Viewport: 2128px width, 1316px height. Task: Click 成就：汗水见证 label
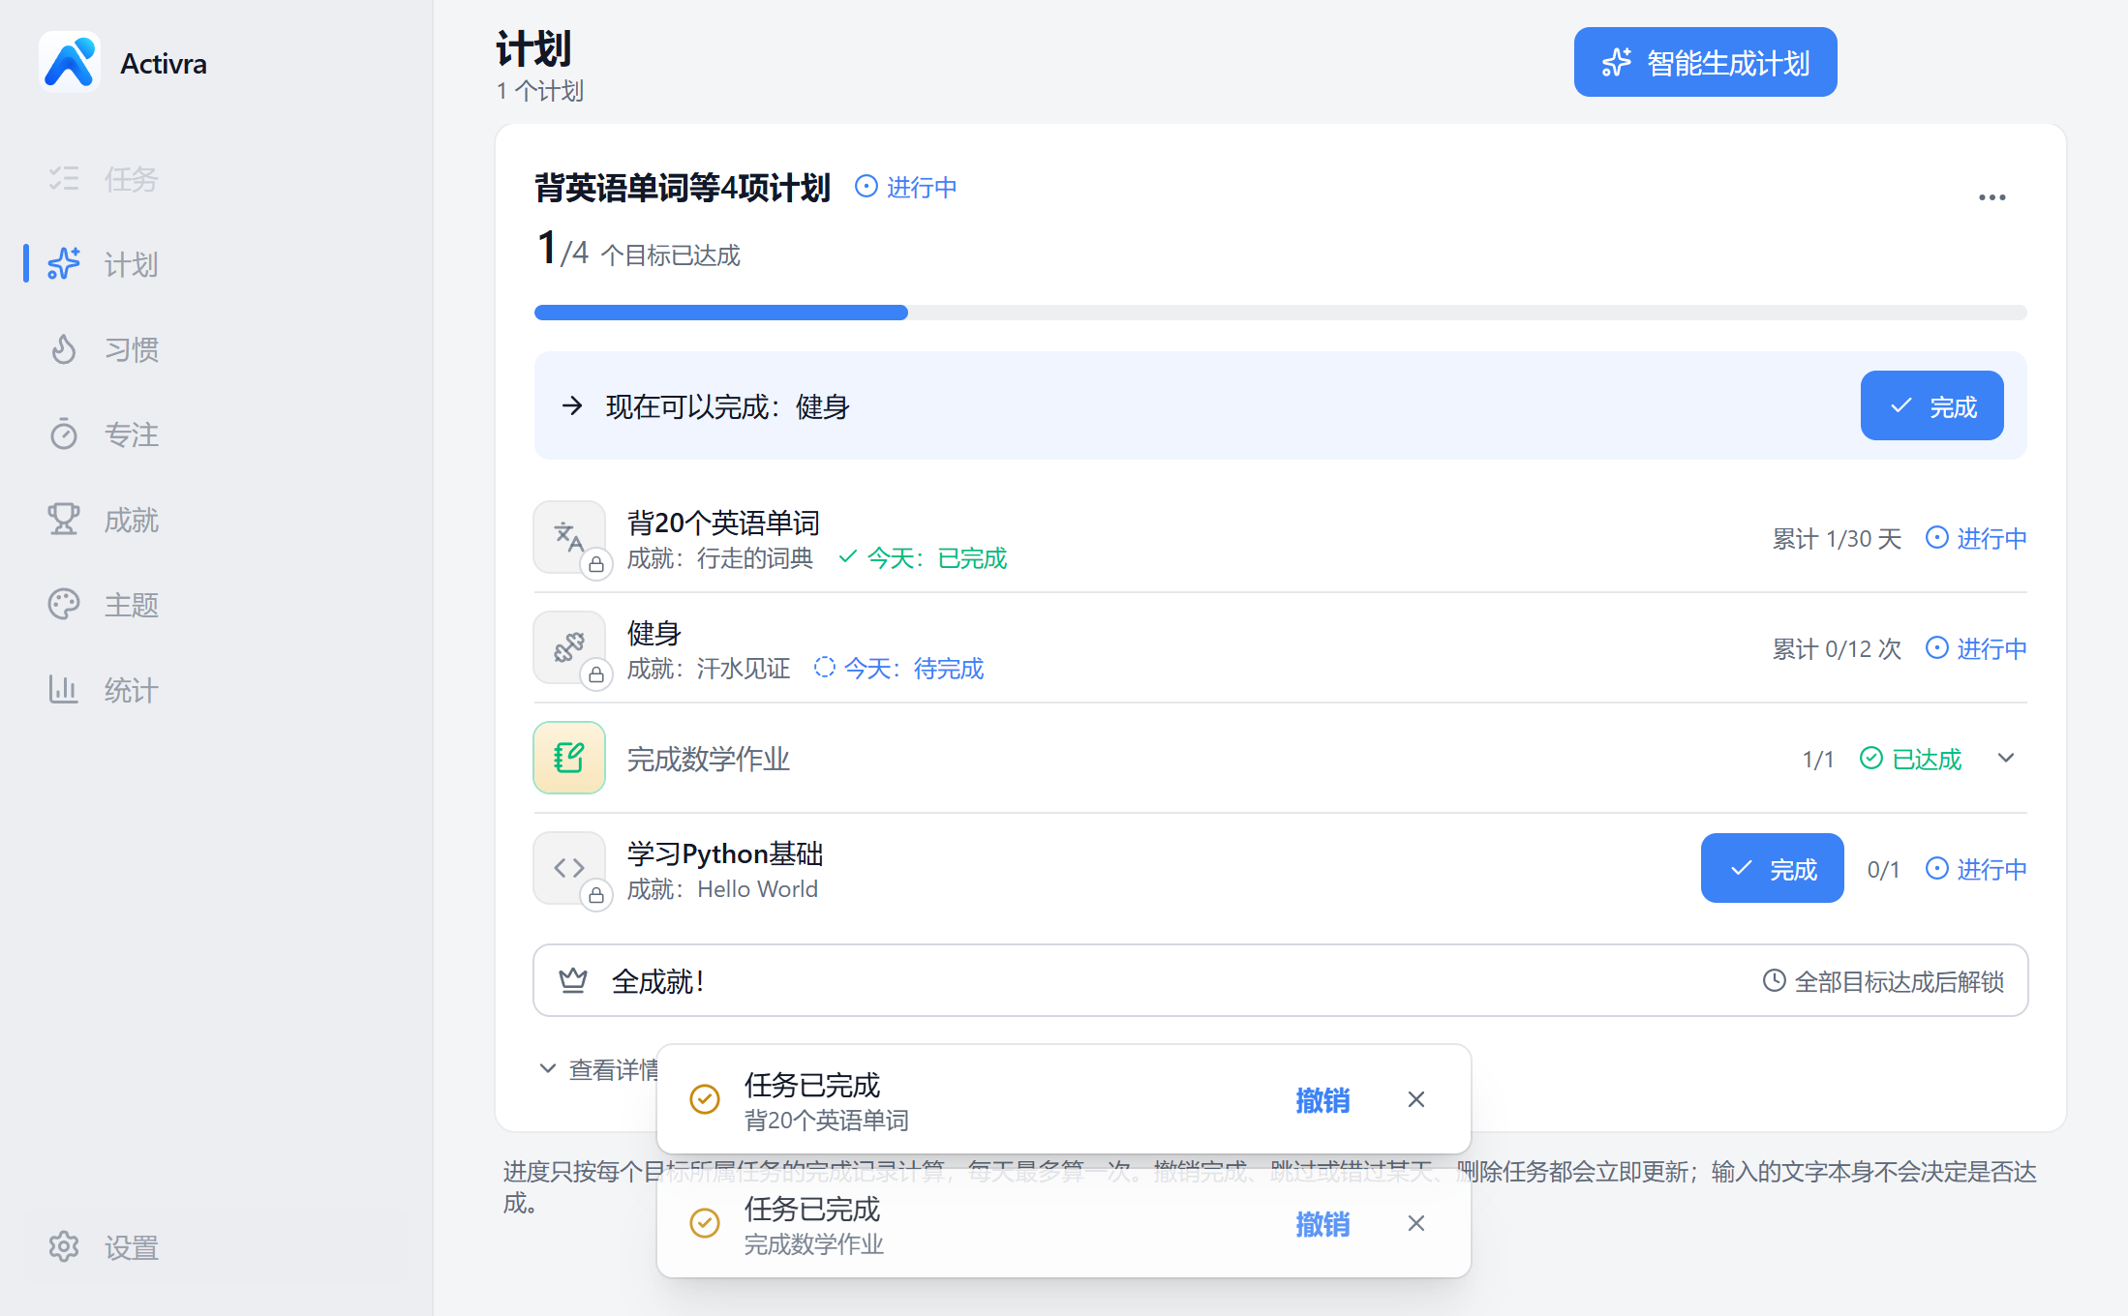709,669
